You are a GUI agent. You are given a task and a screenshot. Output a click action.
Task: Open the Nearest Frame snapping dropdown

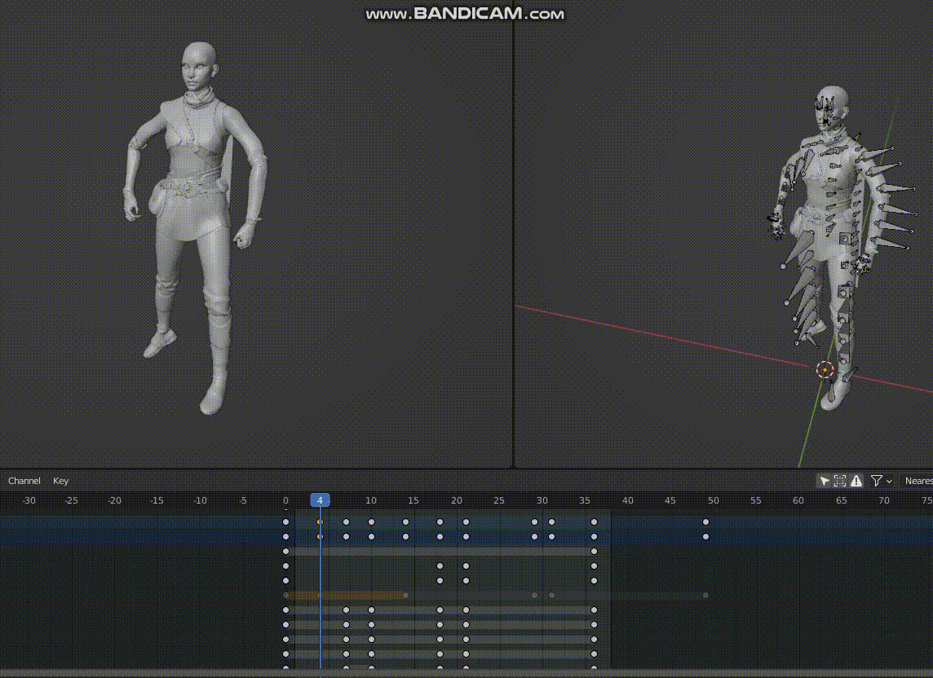(x=920, y=481)
